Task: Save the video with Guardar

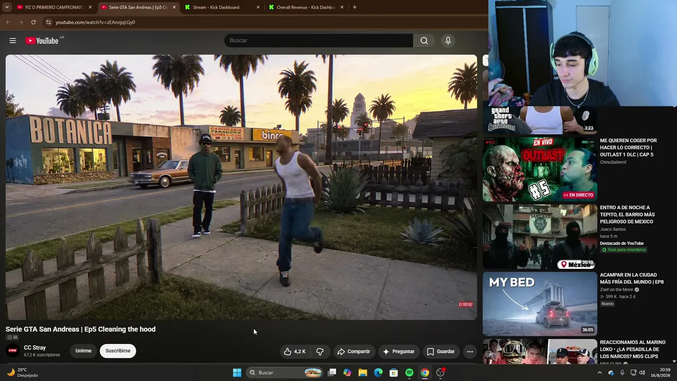Action: [x=441, y=351]
